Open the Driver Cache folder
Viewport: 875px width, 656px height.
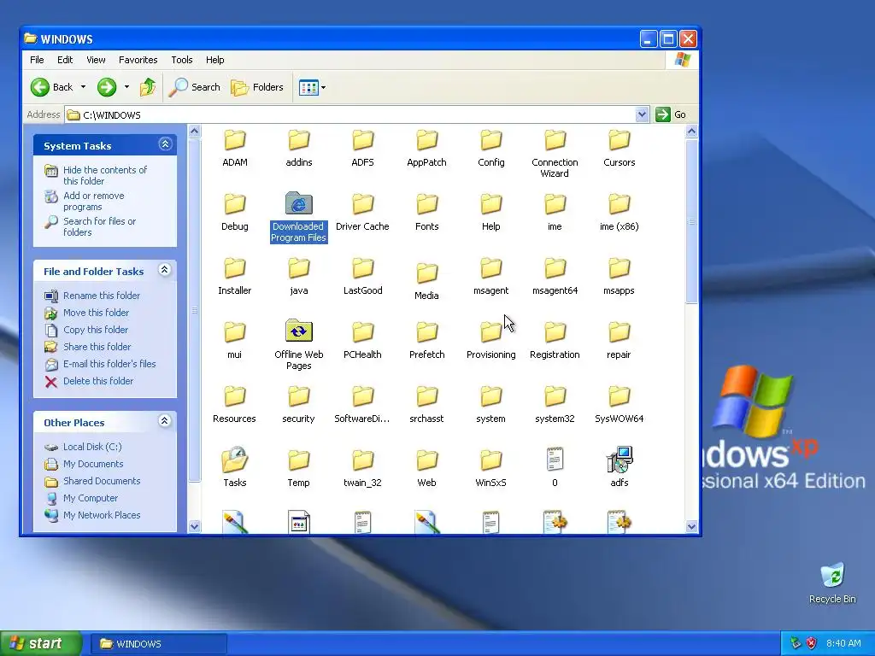click(362, 212)
